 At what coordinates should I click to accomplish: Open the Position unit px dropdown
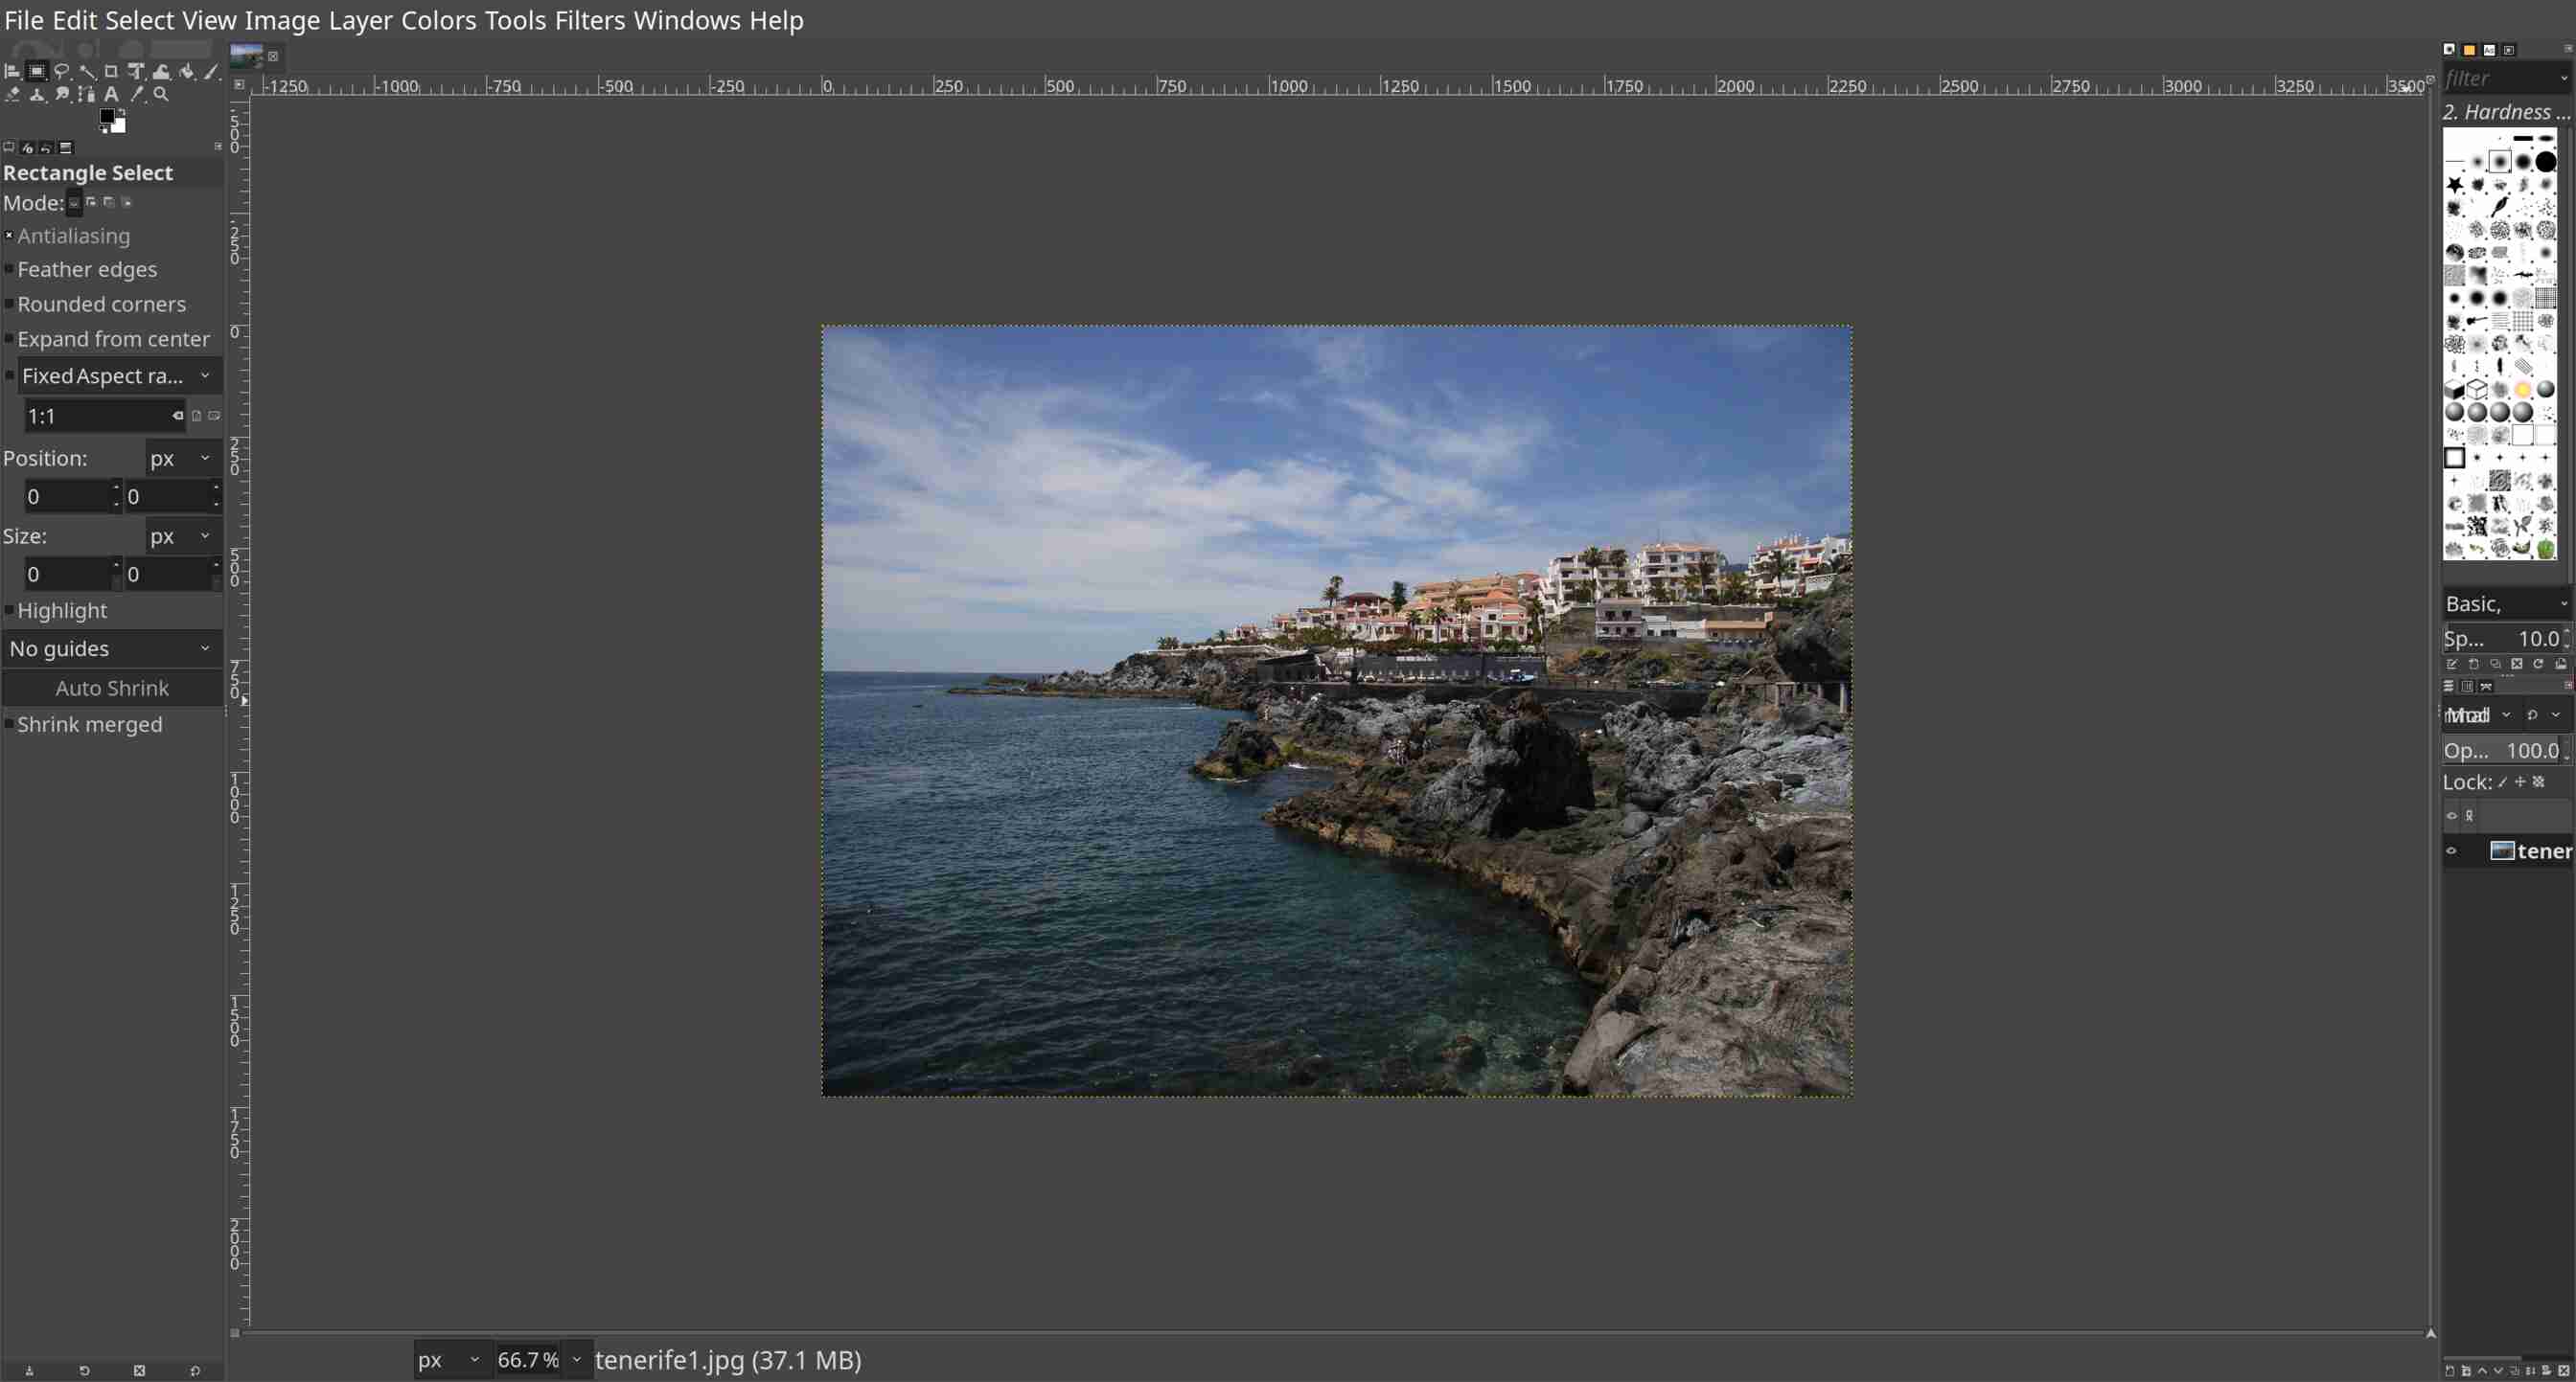pos(182,459)
